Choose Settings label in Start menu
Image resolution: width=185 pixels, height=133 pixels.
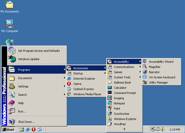[23, 86]
